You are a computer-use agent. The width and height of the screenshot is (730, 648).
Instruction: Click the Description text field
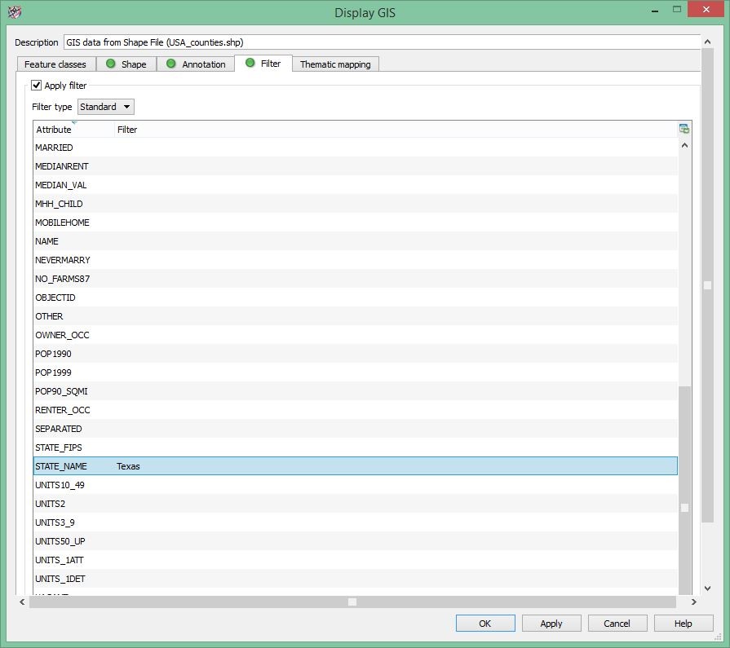click(x=381, y=42)
